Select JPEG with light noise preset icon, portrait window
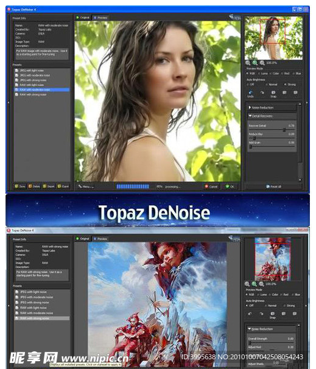Image resolution: width=316 pixels, height=369 pixels. (x=16, y=71)
